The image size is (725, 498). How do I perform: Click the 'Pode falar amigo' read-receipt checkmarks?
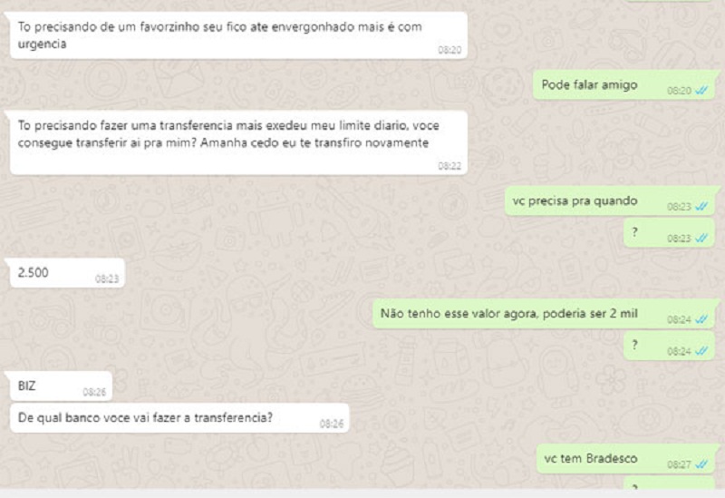click(x=701, y=91)
